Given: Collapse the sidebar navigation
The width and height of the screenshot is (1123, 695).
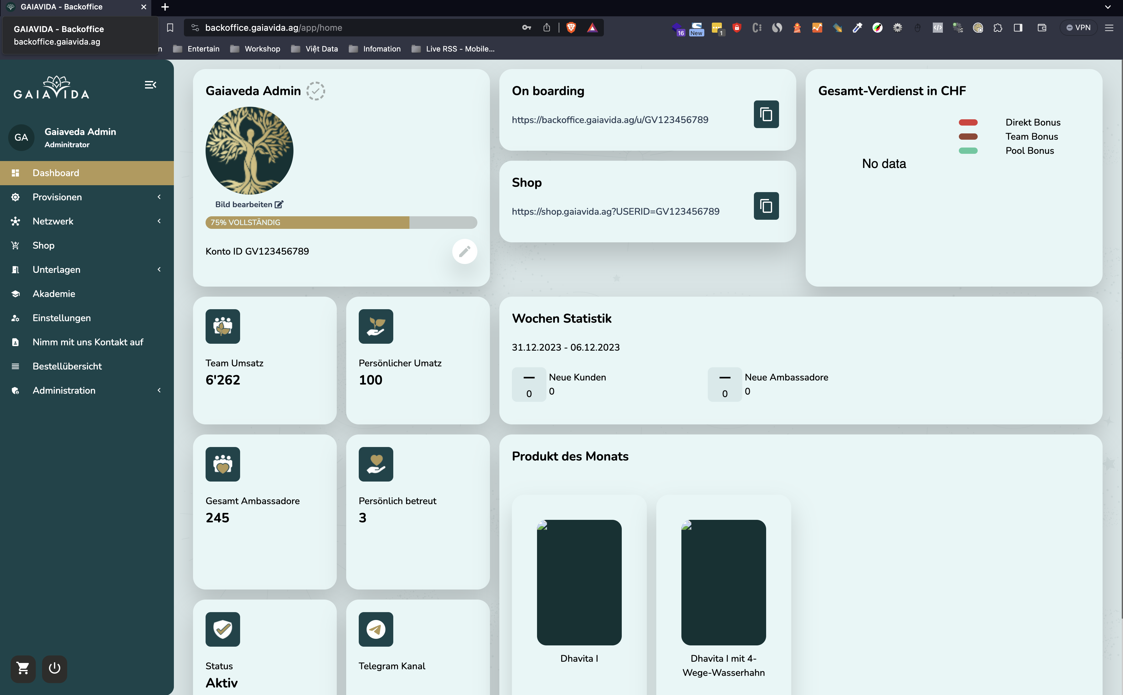Looking at the screenshot, I should pyautogui.click(x=150, y=84).
